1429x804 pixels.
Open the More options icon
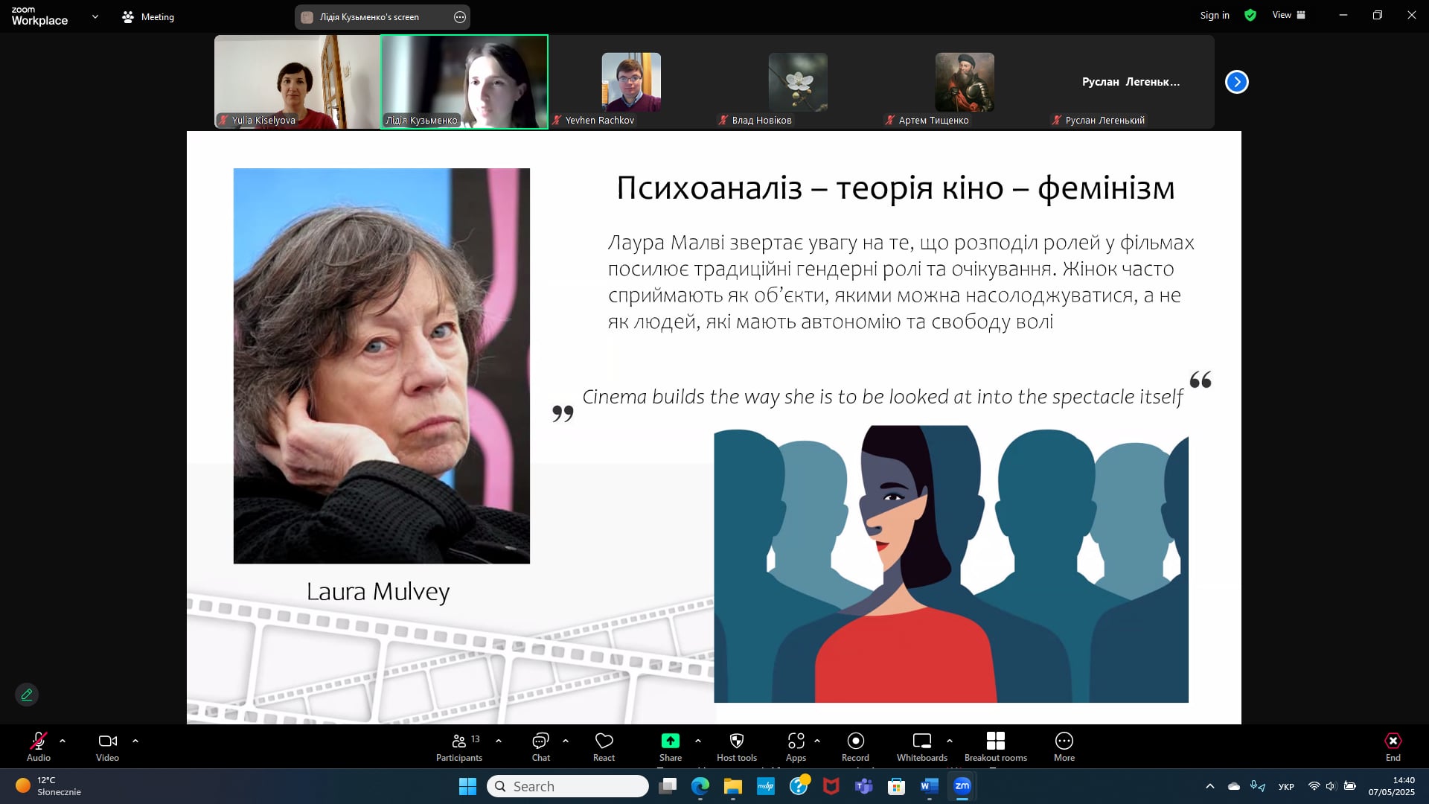pos(1064,741)
